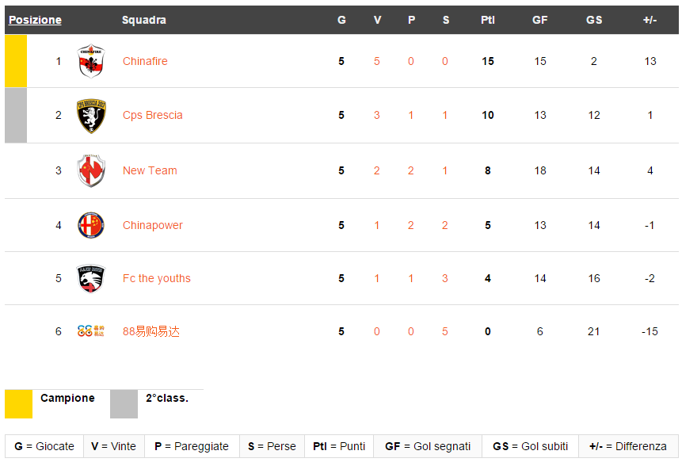The image size is (682, 466).
Task: Open the 88易购易达 team link
Action: coord(150,331)
